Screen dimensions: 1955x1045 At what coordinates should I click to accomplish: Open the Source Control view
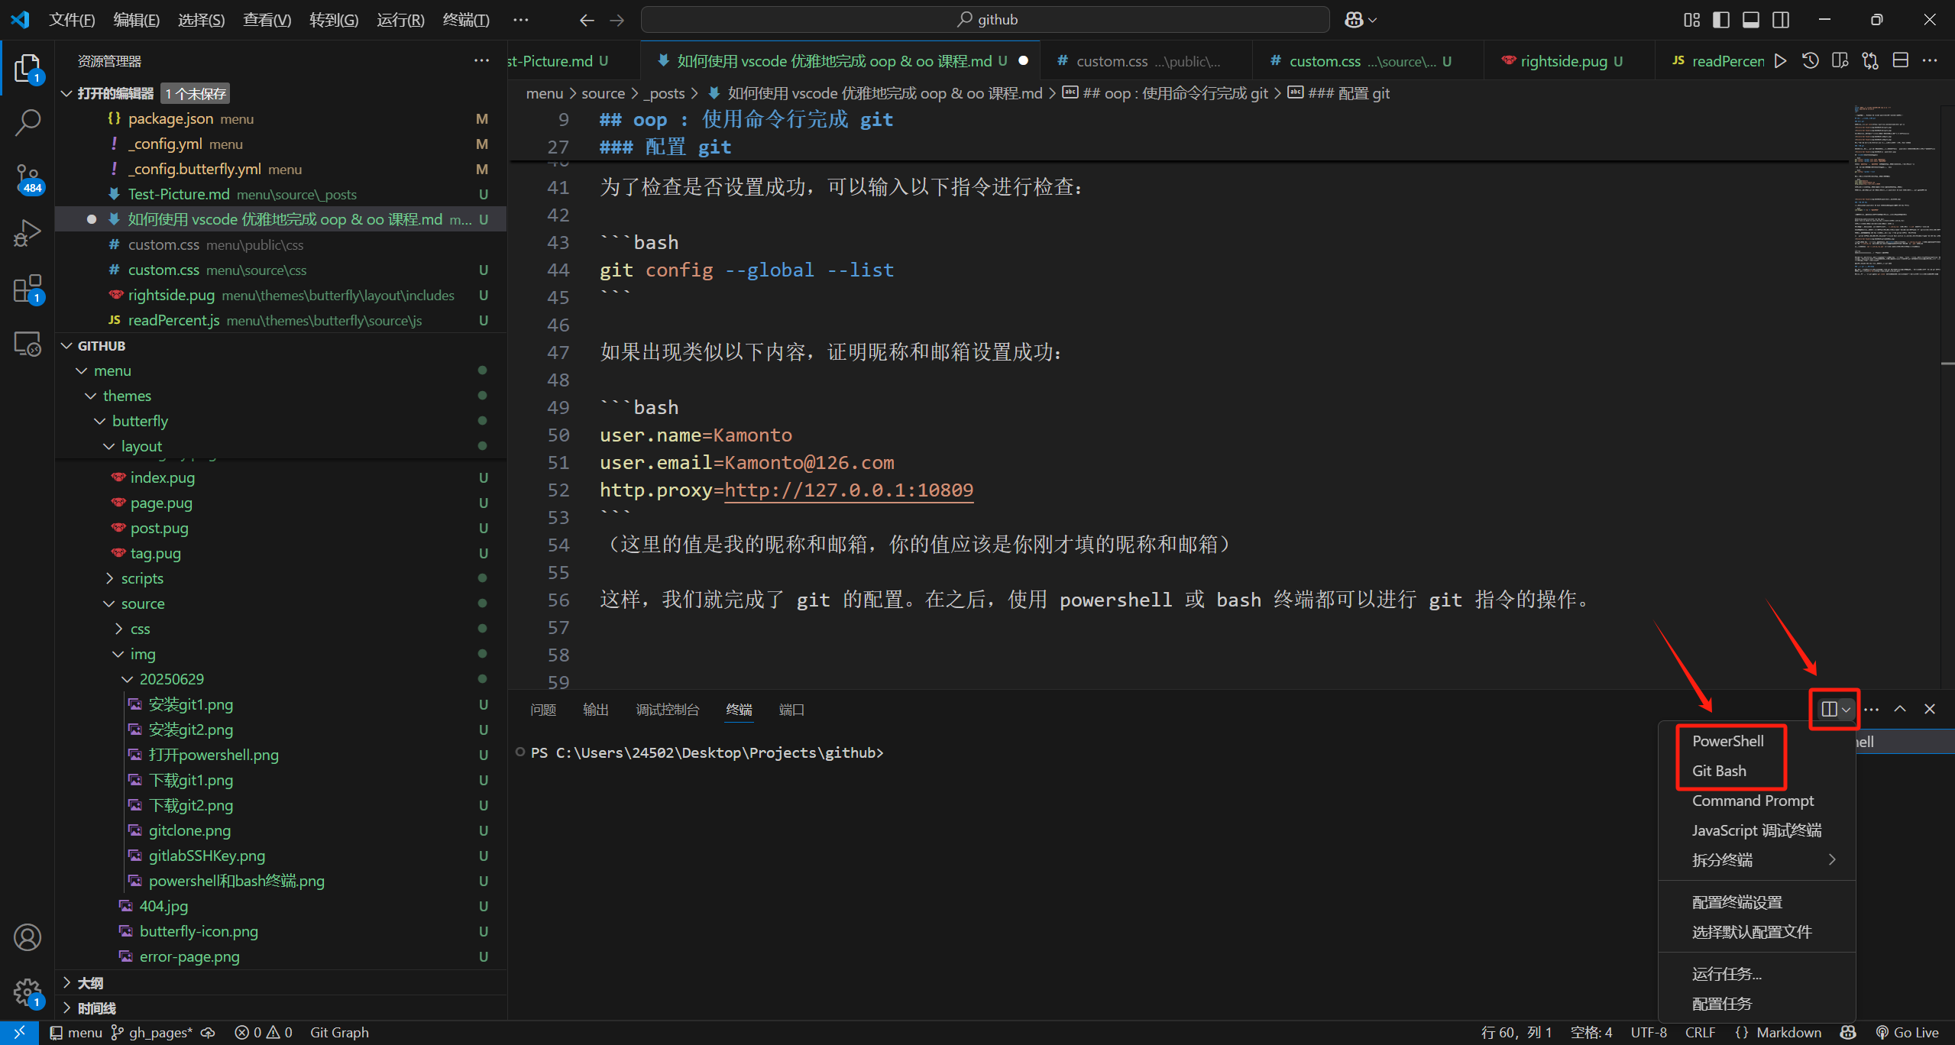click(28, 178)
